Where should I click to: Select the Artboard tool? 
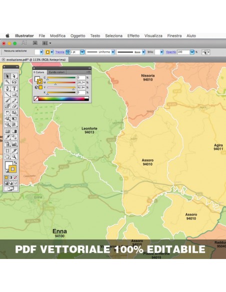7,150
